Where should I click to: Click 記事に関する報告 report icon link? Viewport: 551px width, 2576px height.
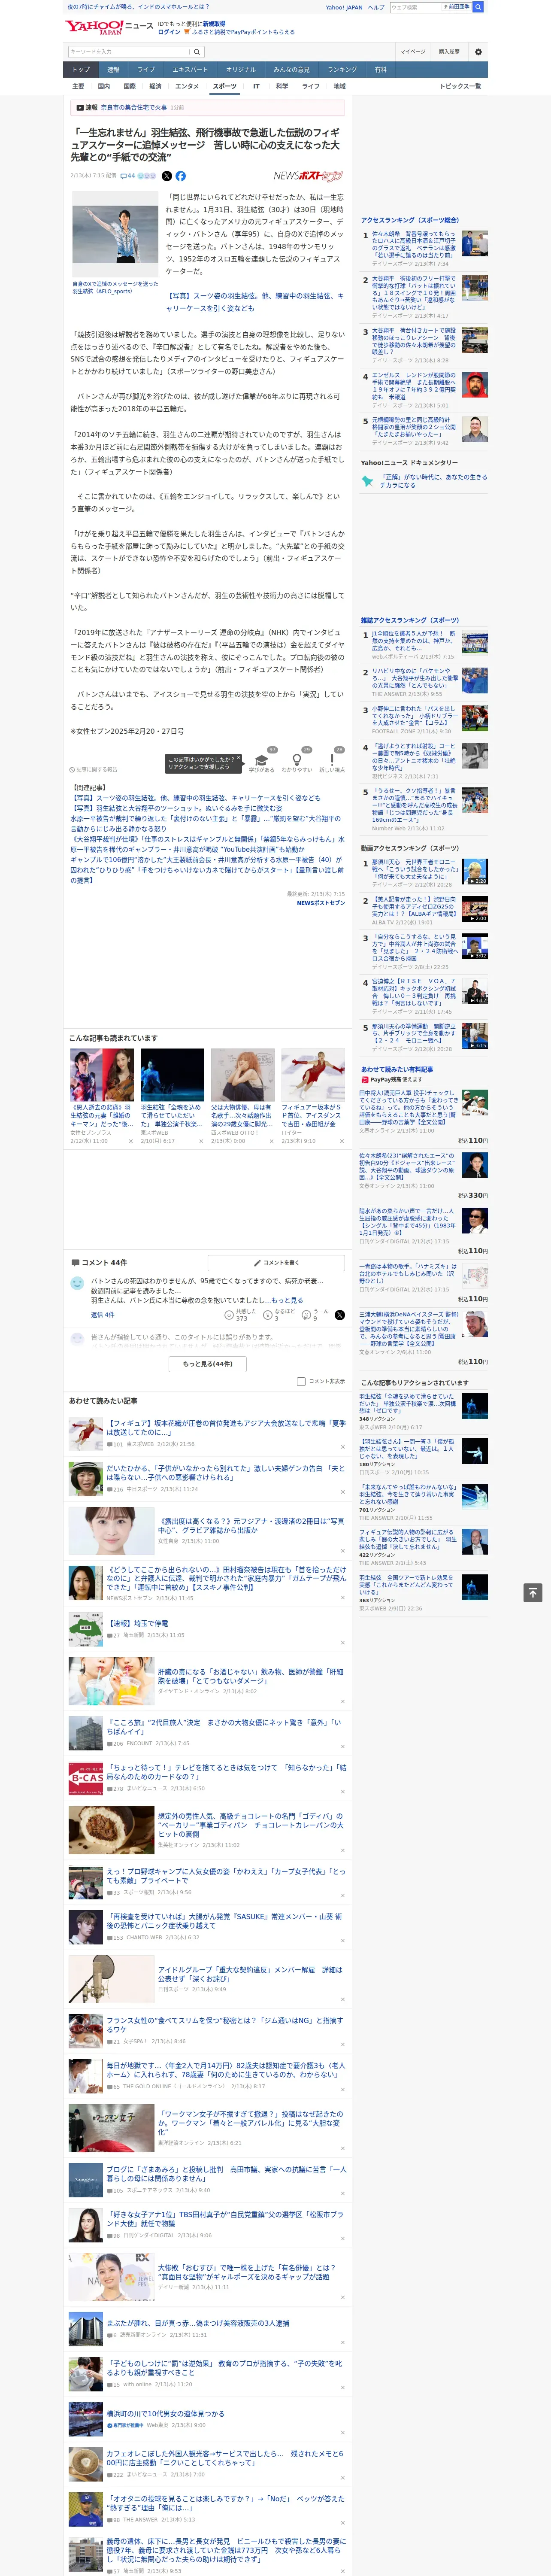point(94,769)
